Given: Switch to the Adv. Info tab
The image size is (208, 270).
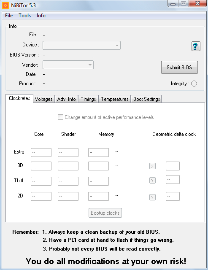Looking at the screenshot, I should [67, 99].
